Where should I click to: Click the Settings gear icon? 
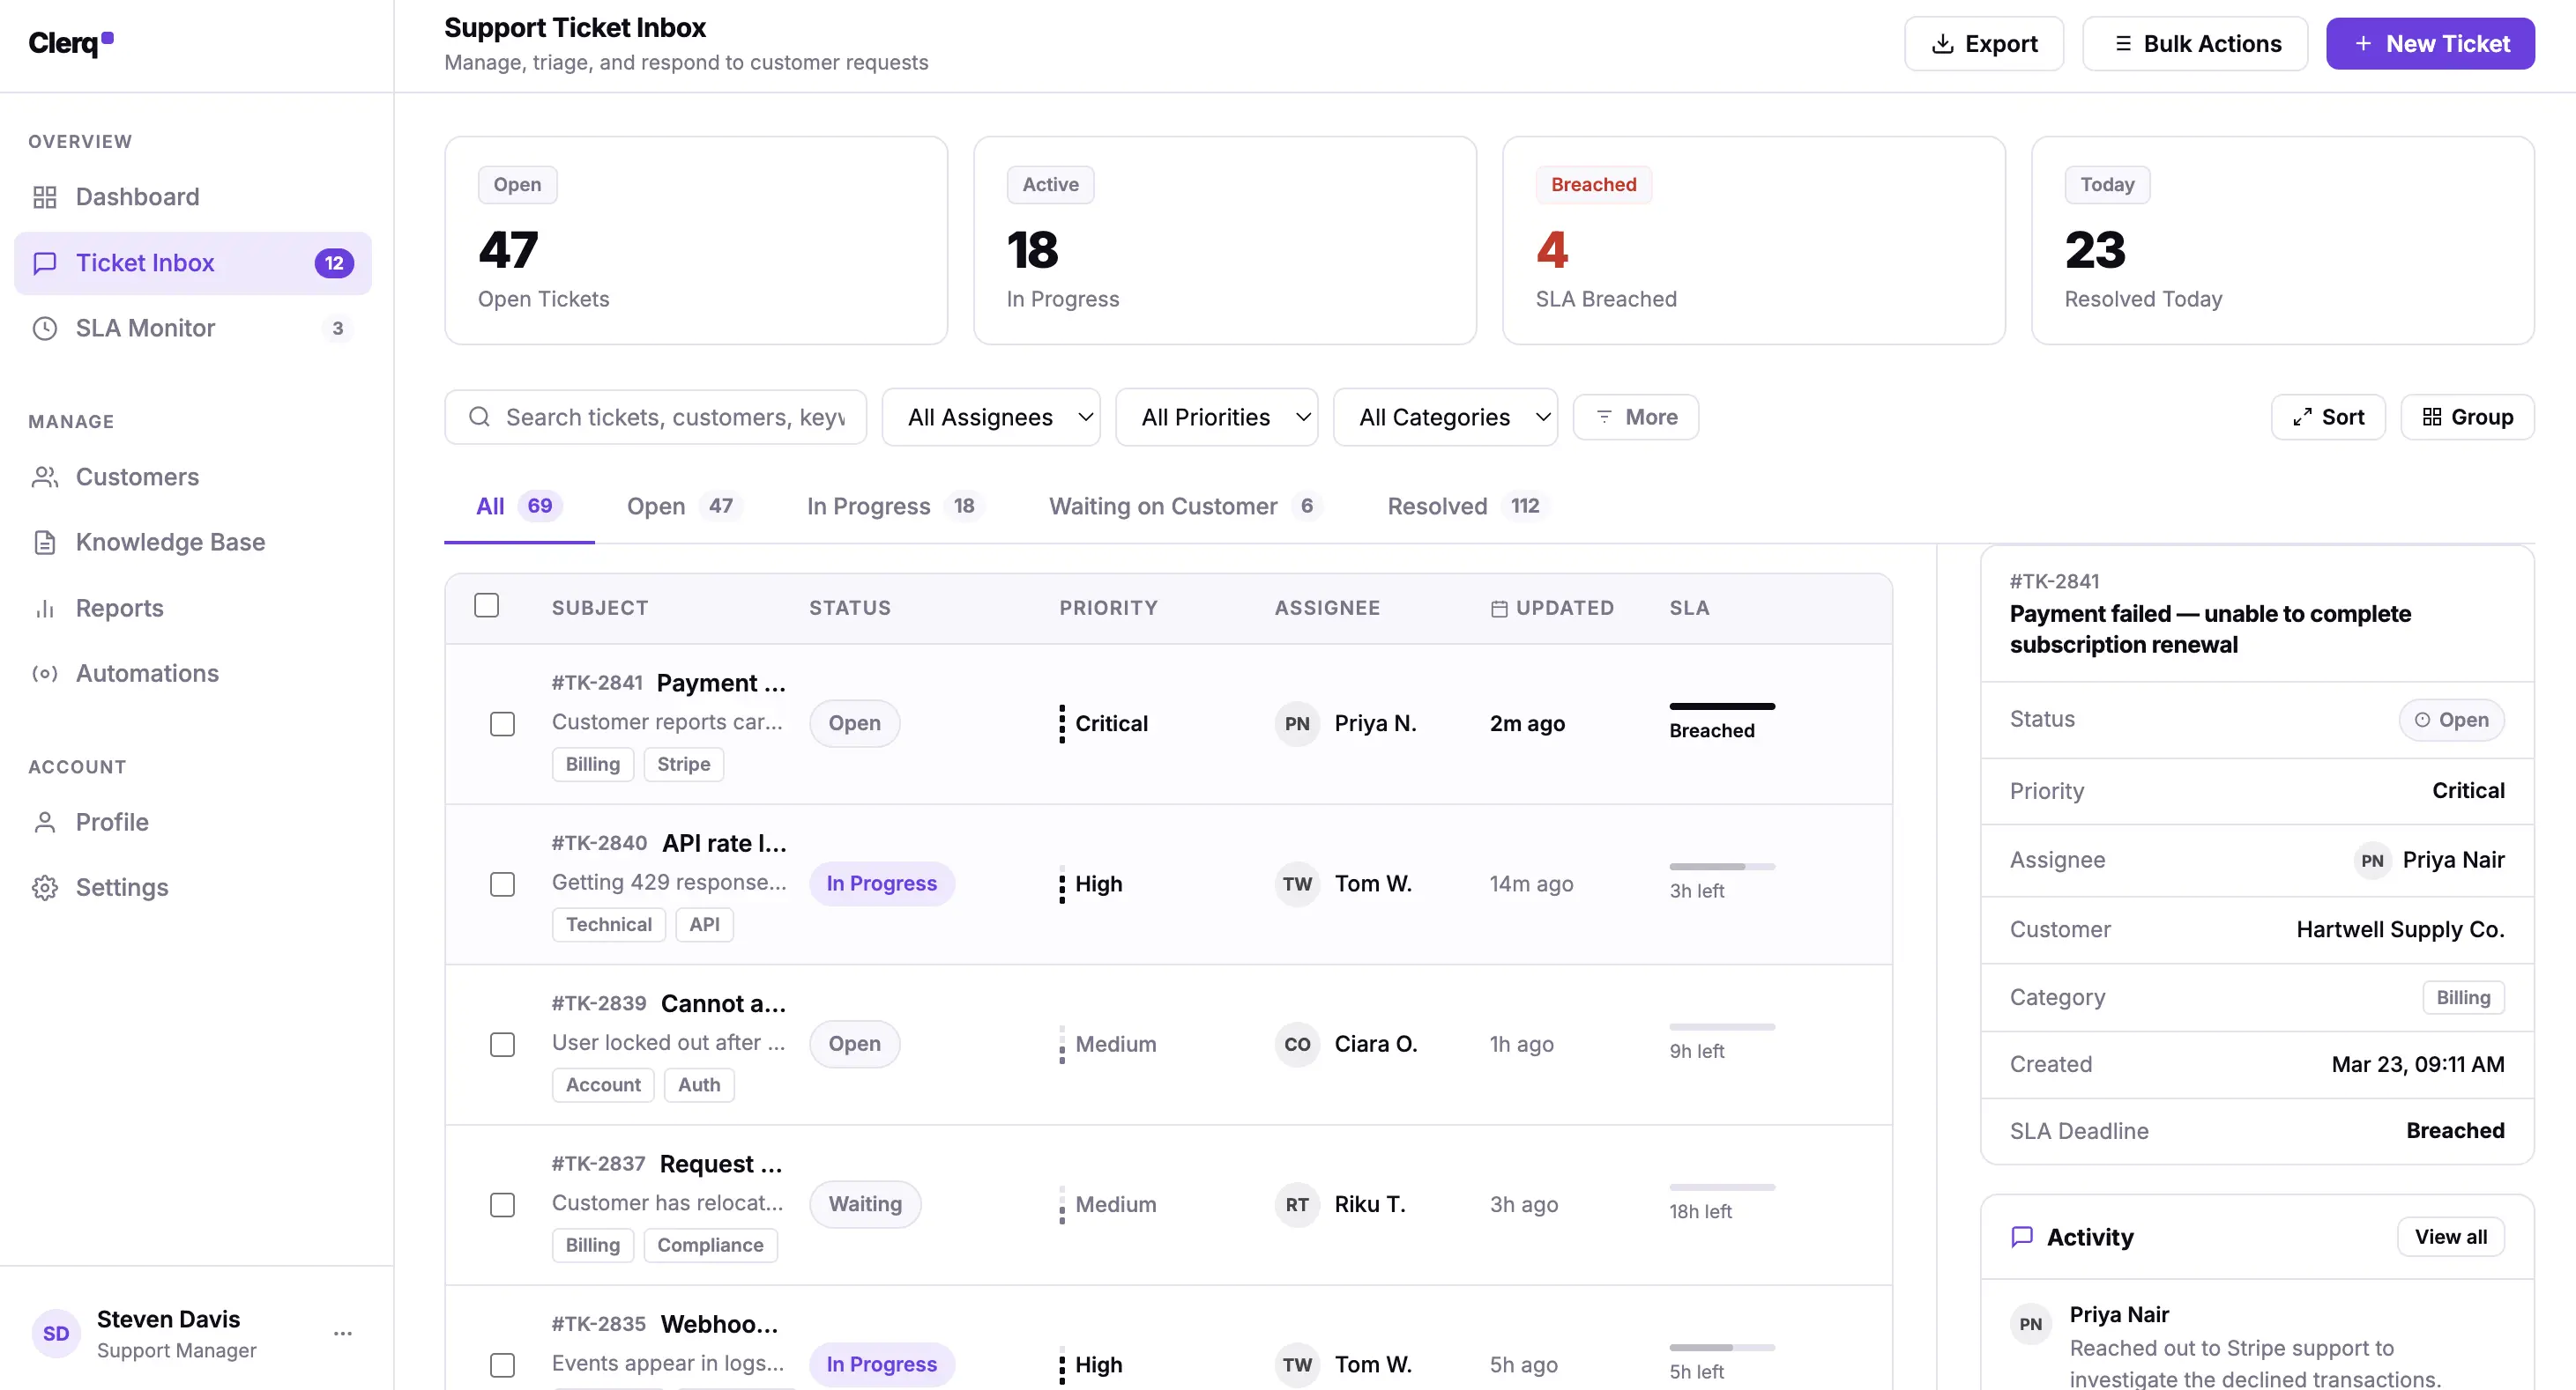pyautogui.click(x=45, y=887)
